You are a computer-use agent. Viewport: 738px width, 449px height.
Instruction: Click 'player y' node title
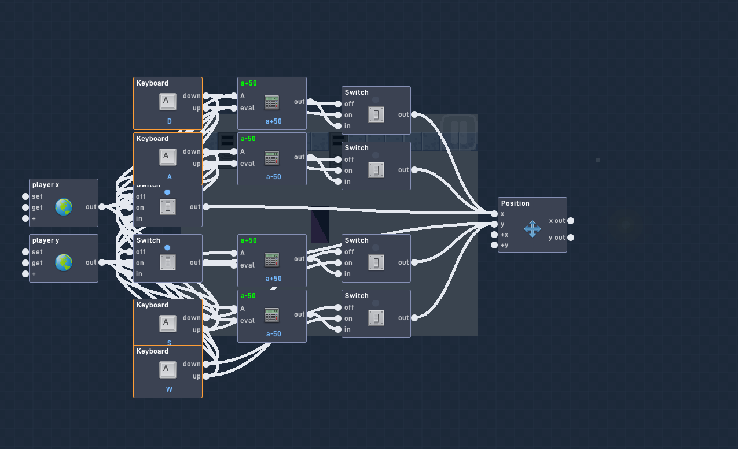[46, 240]
